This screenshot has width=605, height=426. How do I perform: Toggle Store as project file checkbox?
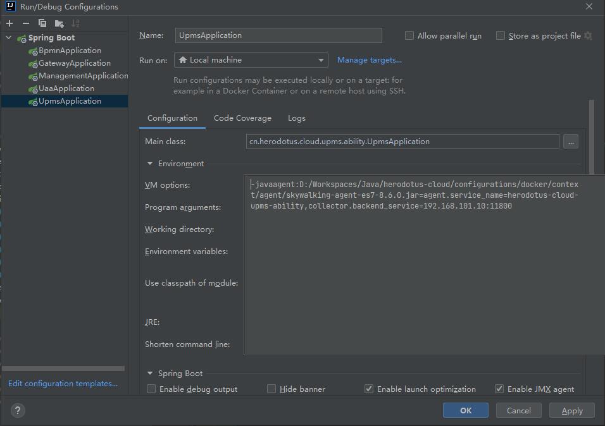pyautogui.click(x=501, y=36)
